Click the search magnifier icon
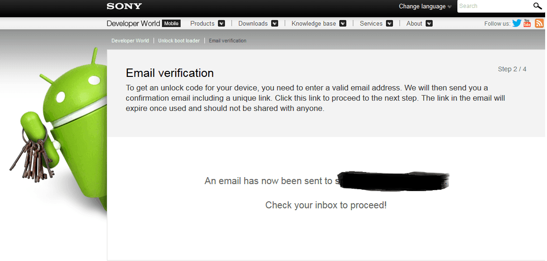This screenshot has height=261, width=547. point(538,6)
